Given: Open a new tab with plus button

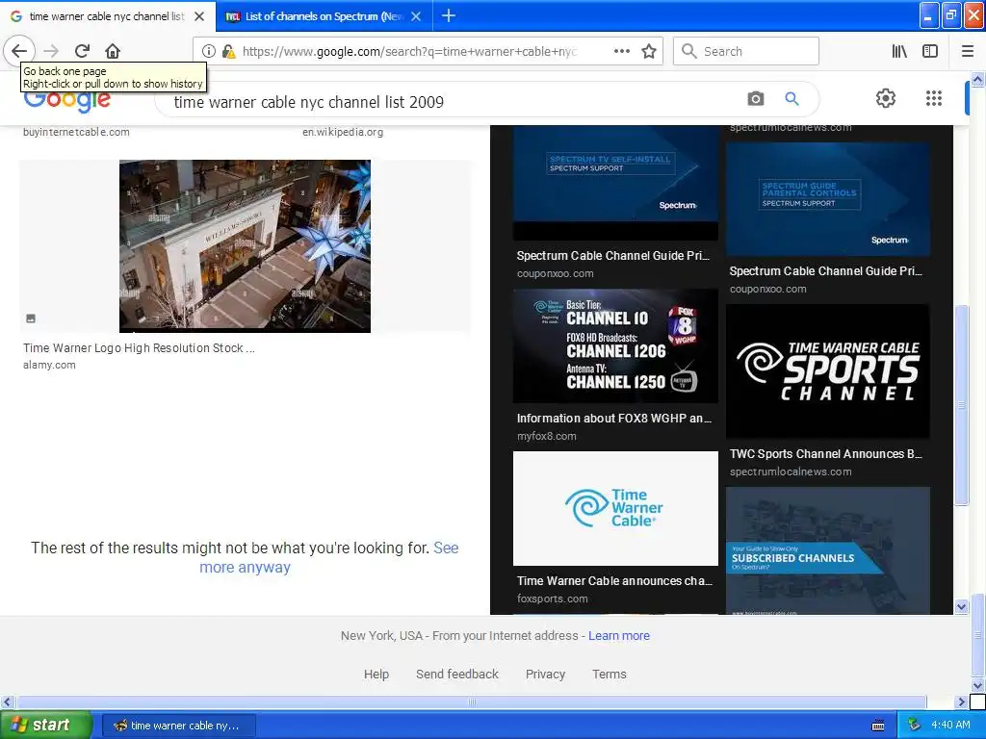Looking at the screenshot, I should click(449, 15).
